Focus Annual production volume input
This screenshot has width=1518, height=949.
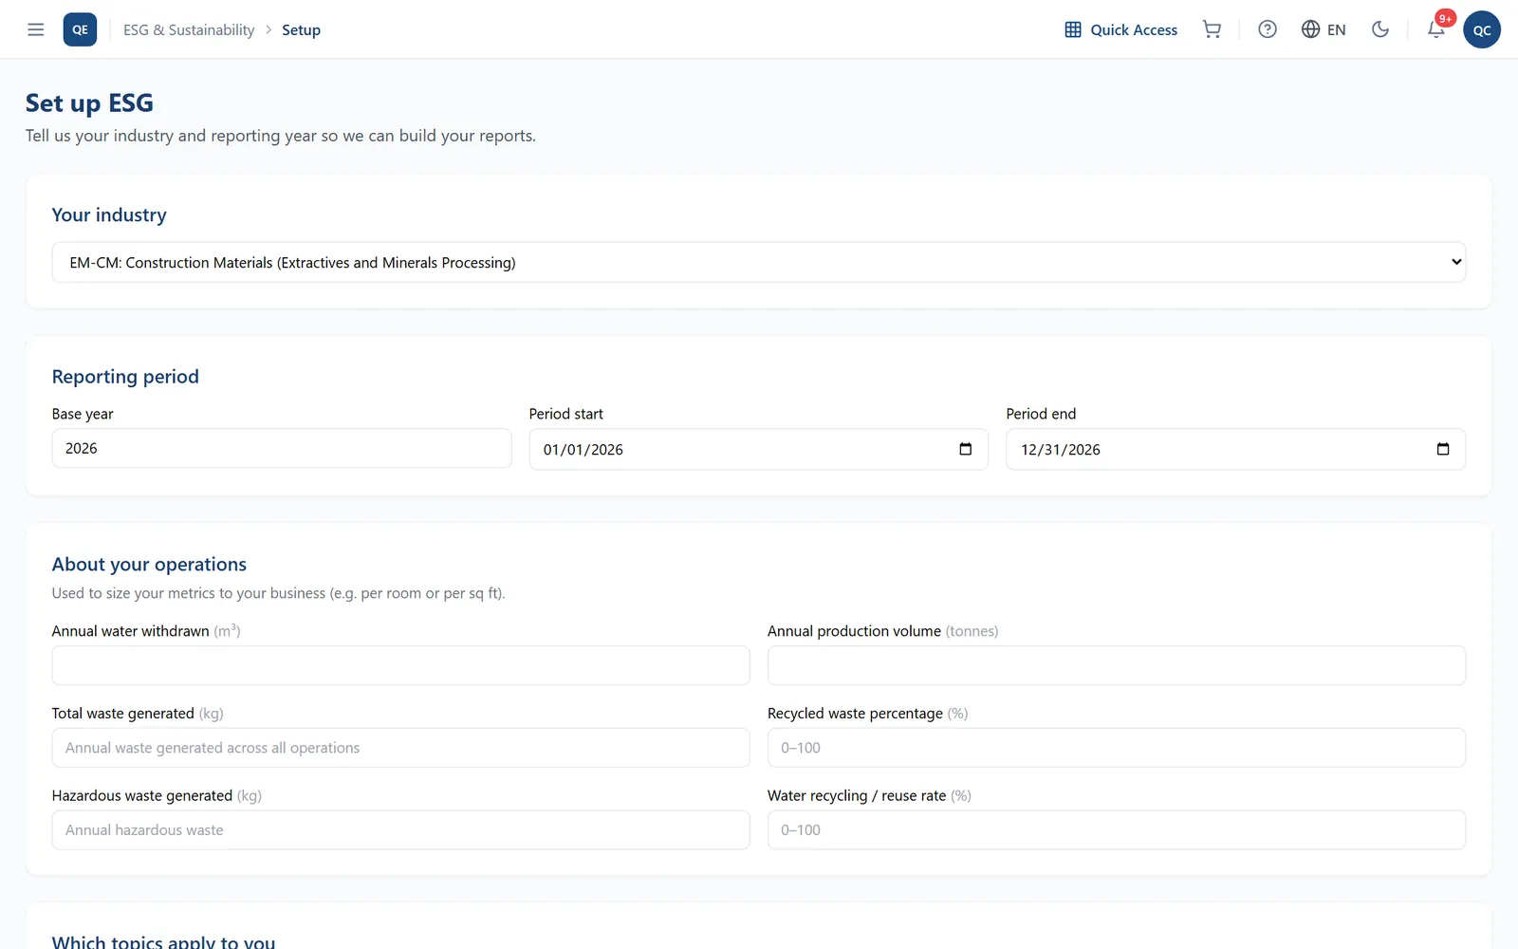coord(1117,665)
